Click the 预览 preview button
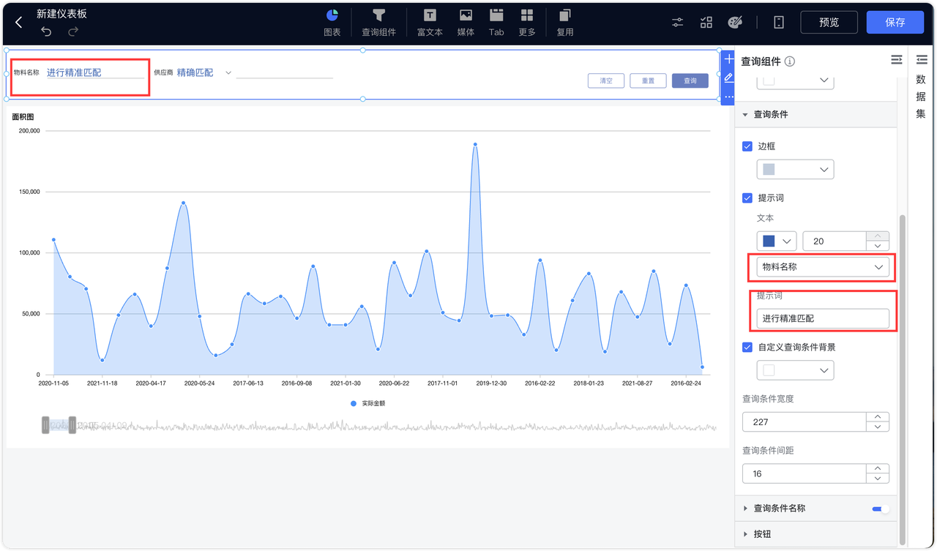Image resolution: width=937 pixels, height=551 pixels. coord(829,22)
